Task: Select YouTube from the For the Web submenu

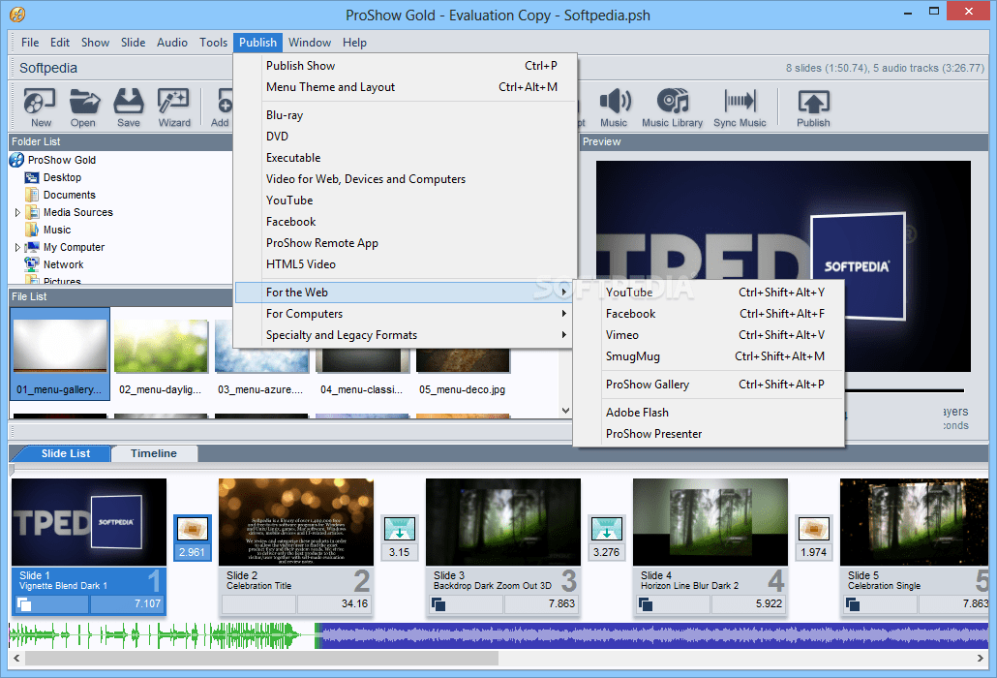Action: click(x=629, y=292)
